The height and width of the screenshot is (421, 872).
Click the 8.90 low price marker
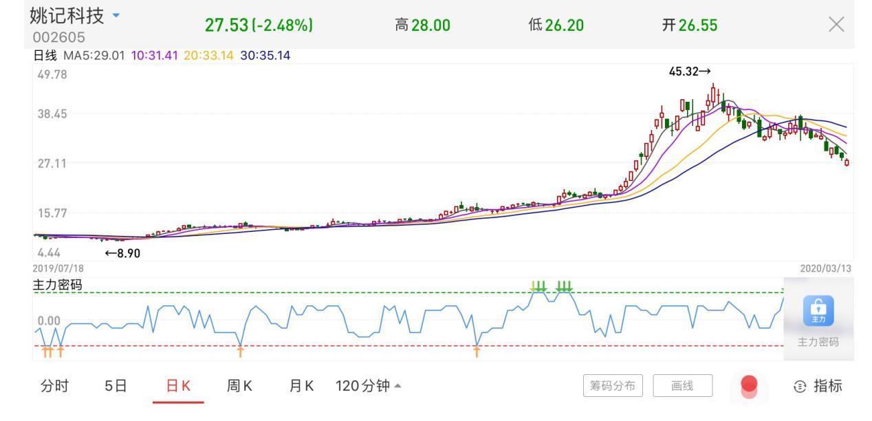pos(122,253)
